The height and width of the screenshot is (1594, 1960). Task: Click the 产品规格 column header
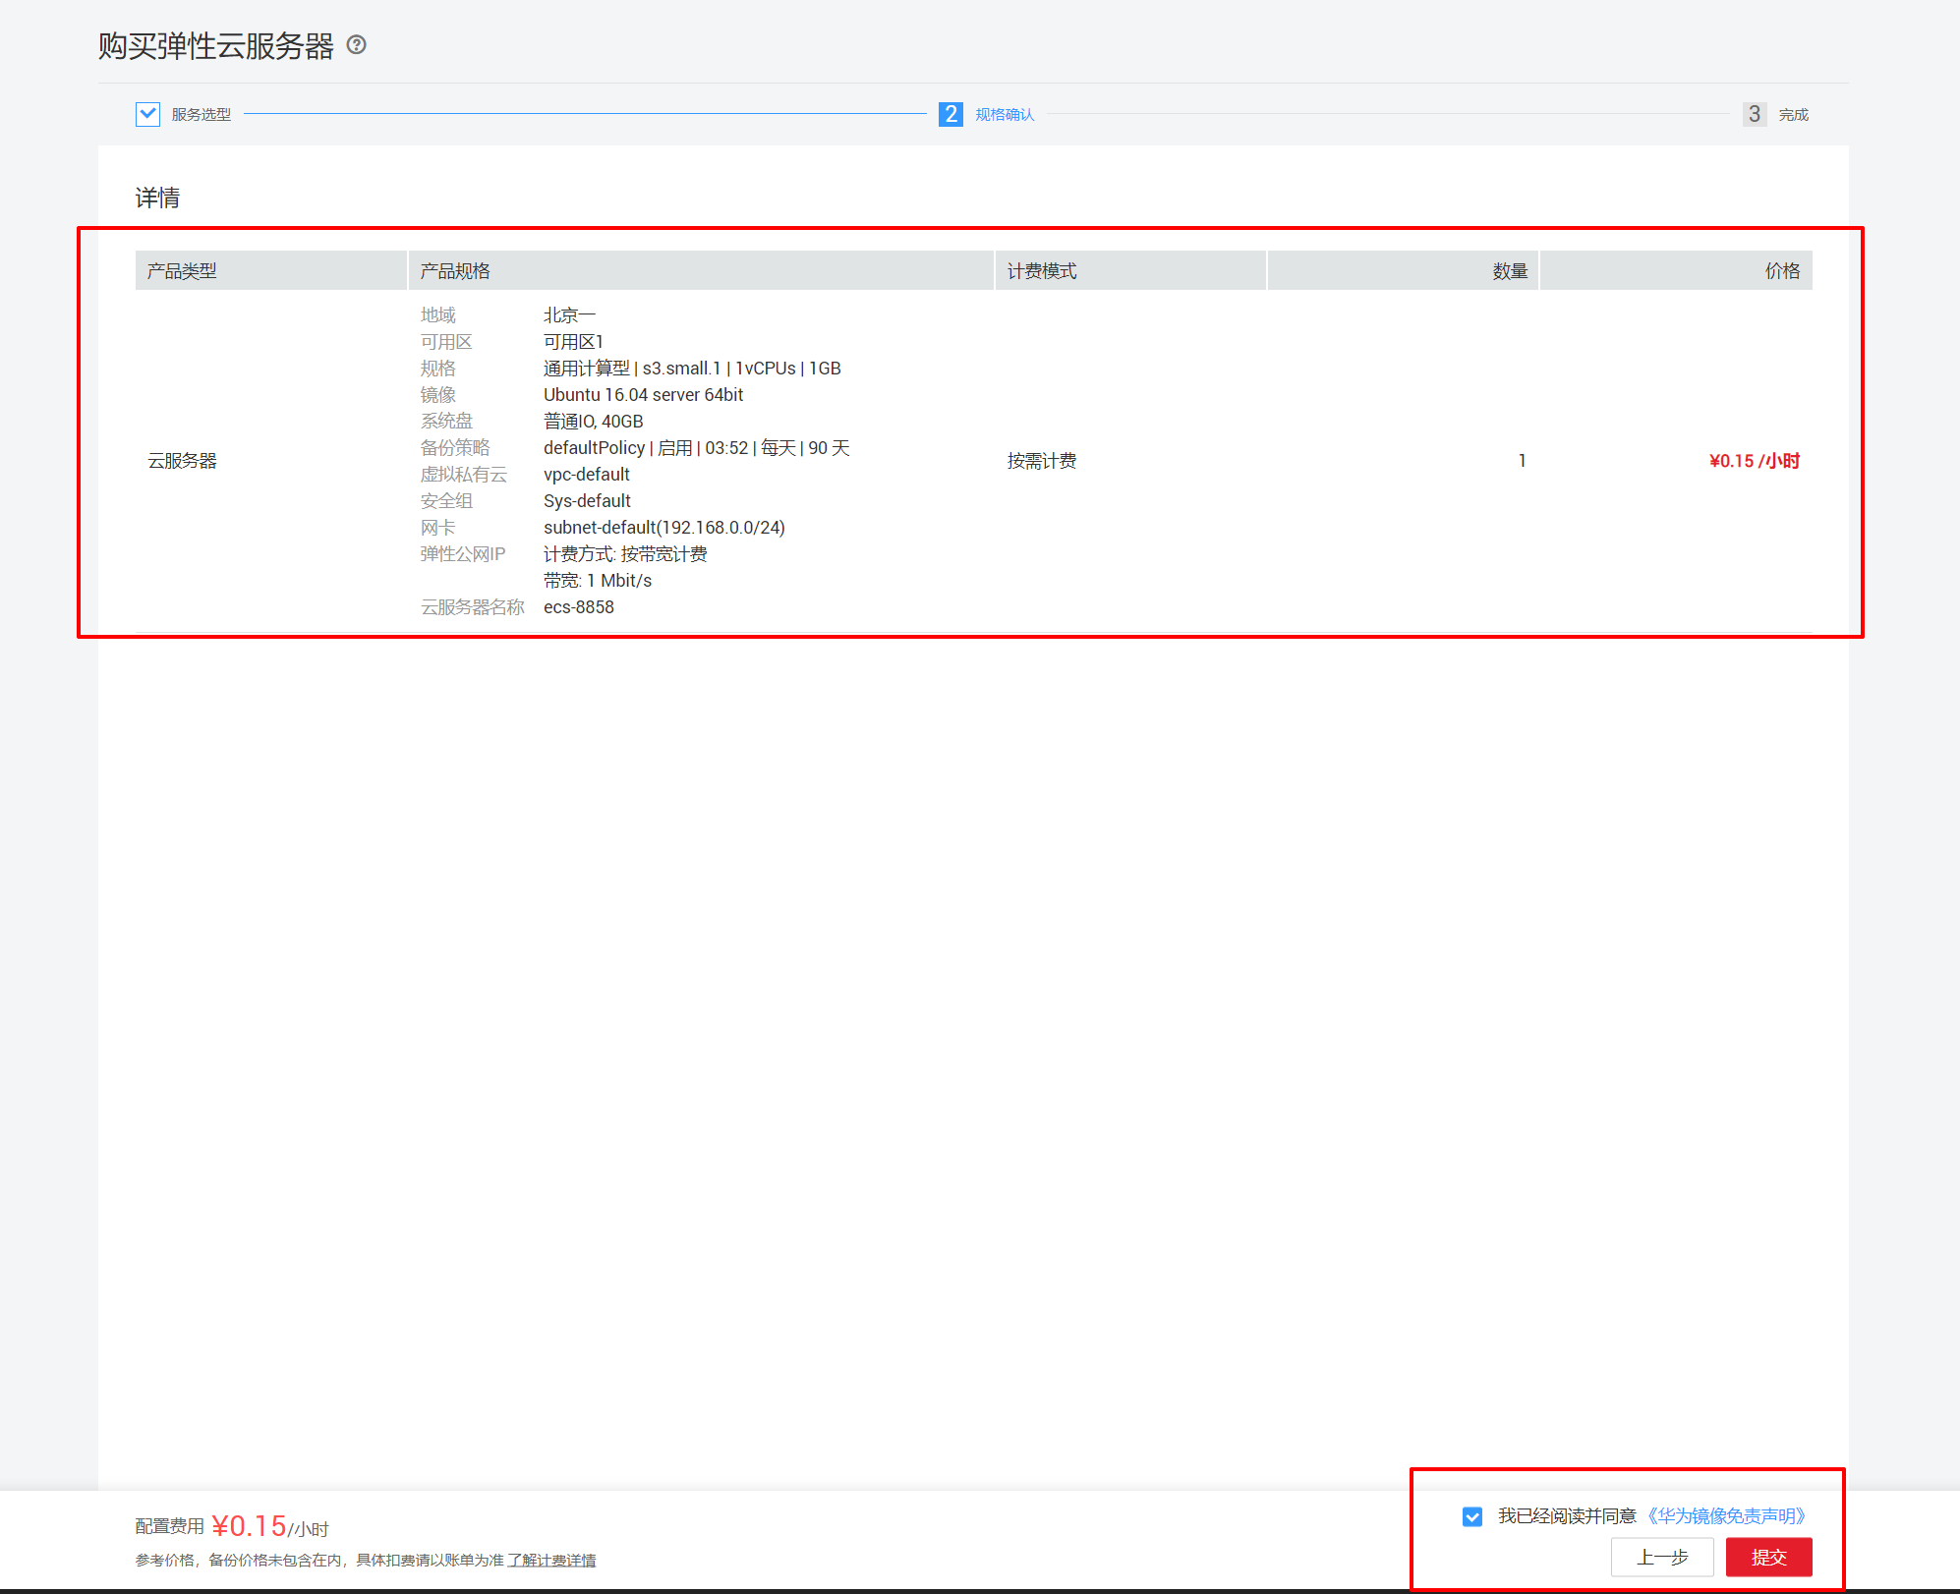[455, 271]
